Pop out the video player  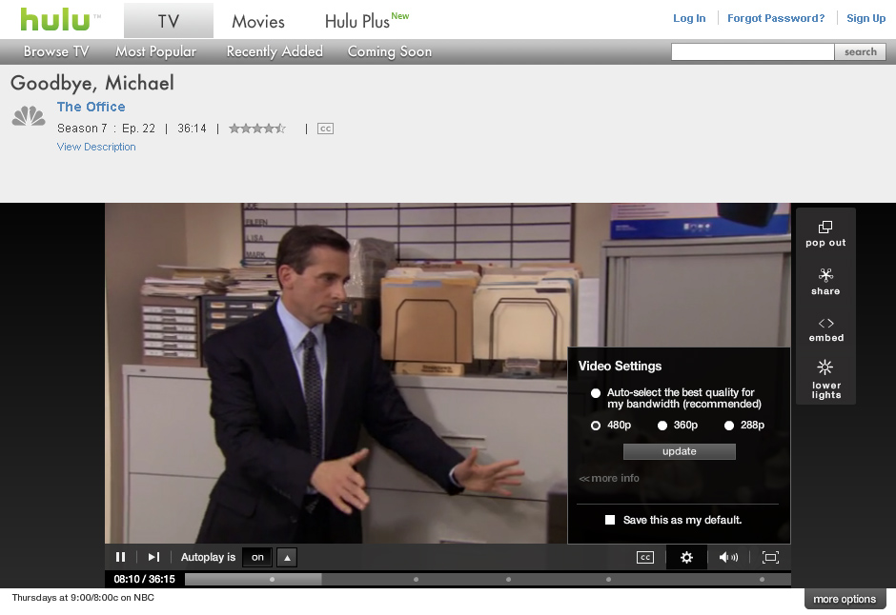[825, 233]
